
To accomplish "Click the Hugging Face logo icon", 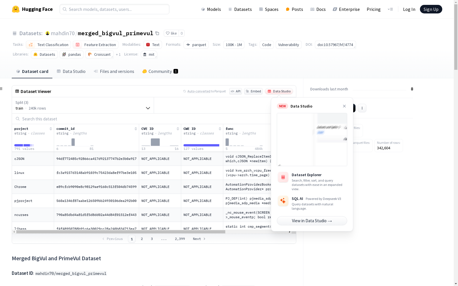I will [16, 9].
